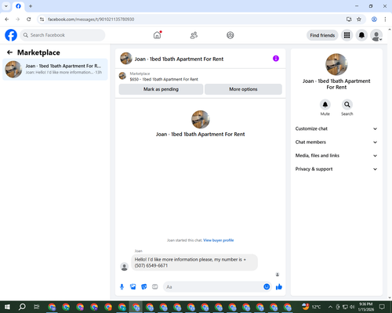Open Joan's conversation in the Marketplace list
Screen dimensions: 392x313
55,70
